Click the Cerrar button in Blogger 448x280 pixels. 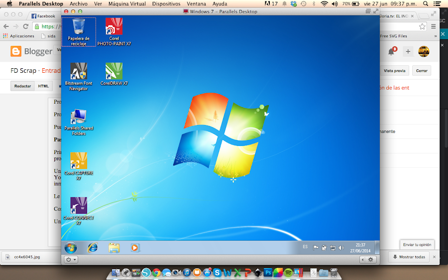422,71
